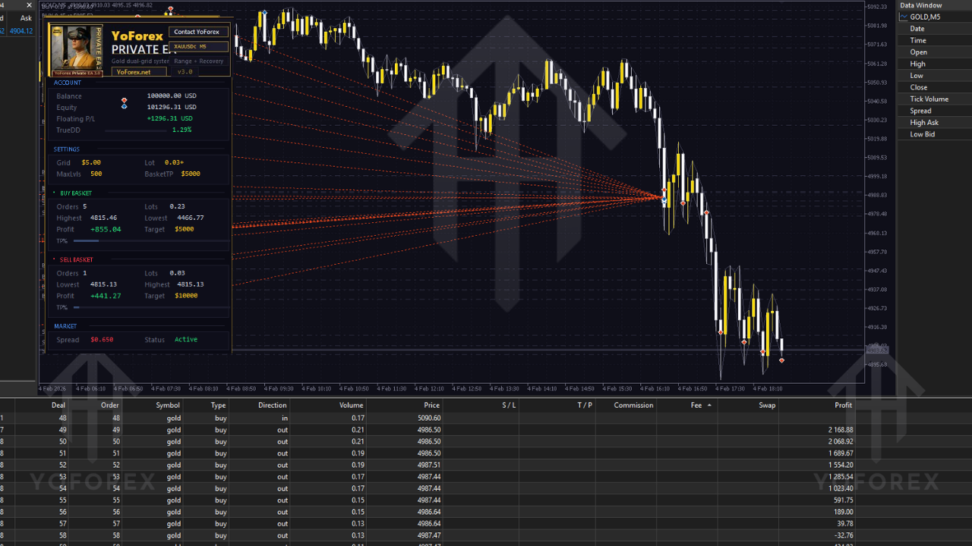Close the left Market Watch panel

30,5
